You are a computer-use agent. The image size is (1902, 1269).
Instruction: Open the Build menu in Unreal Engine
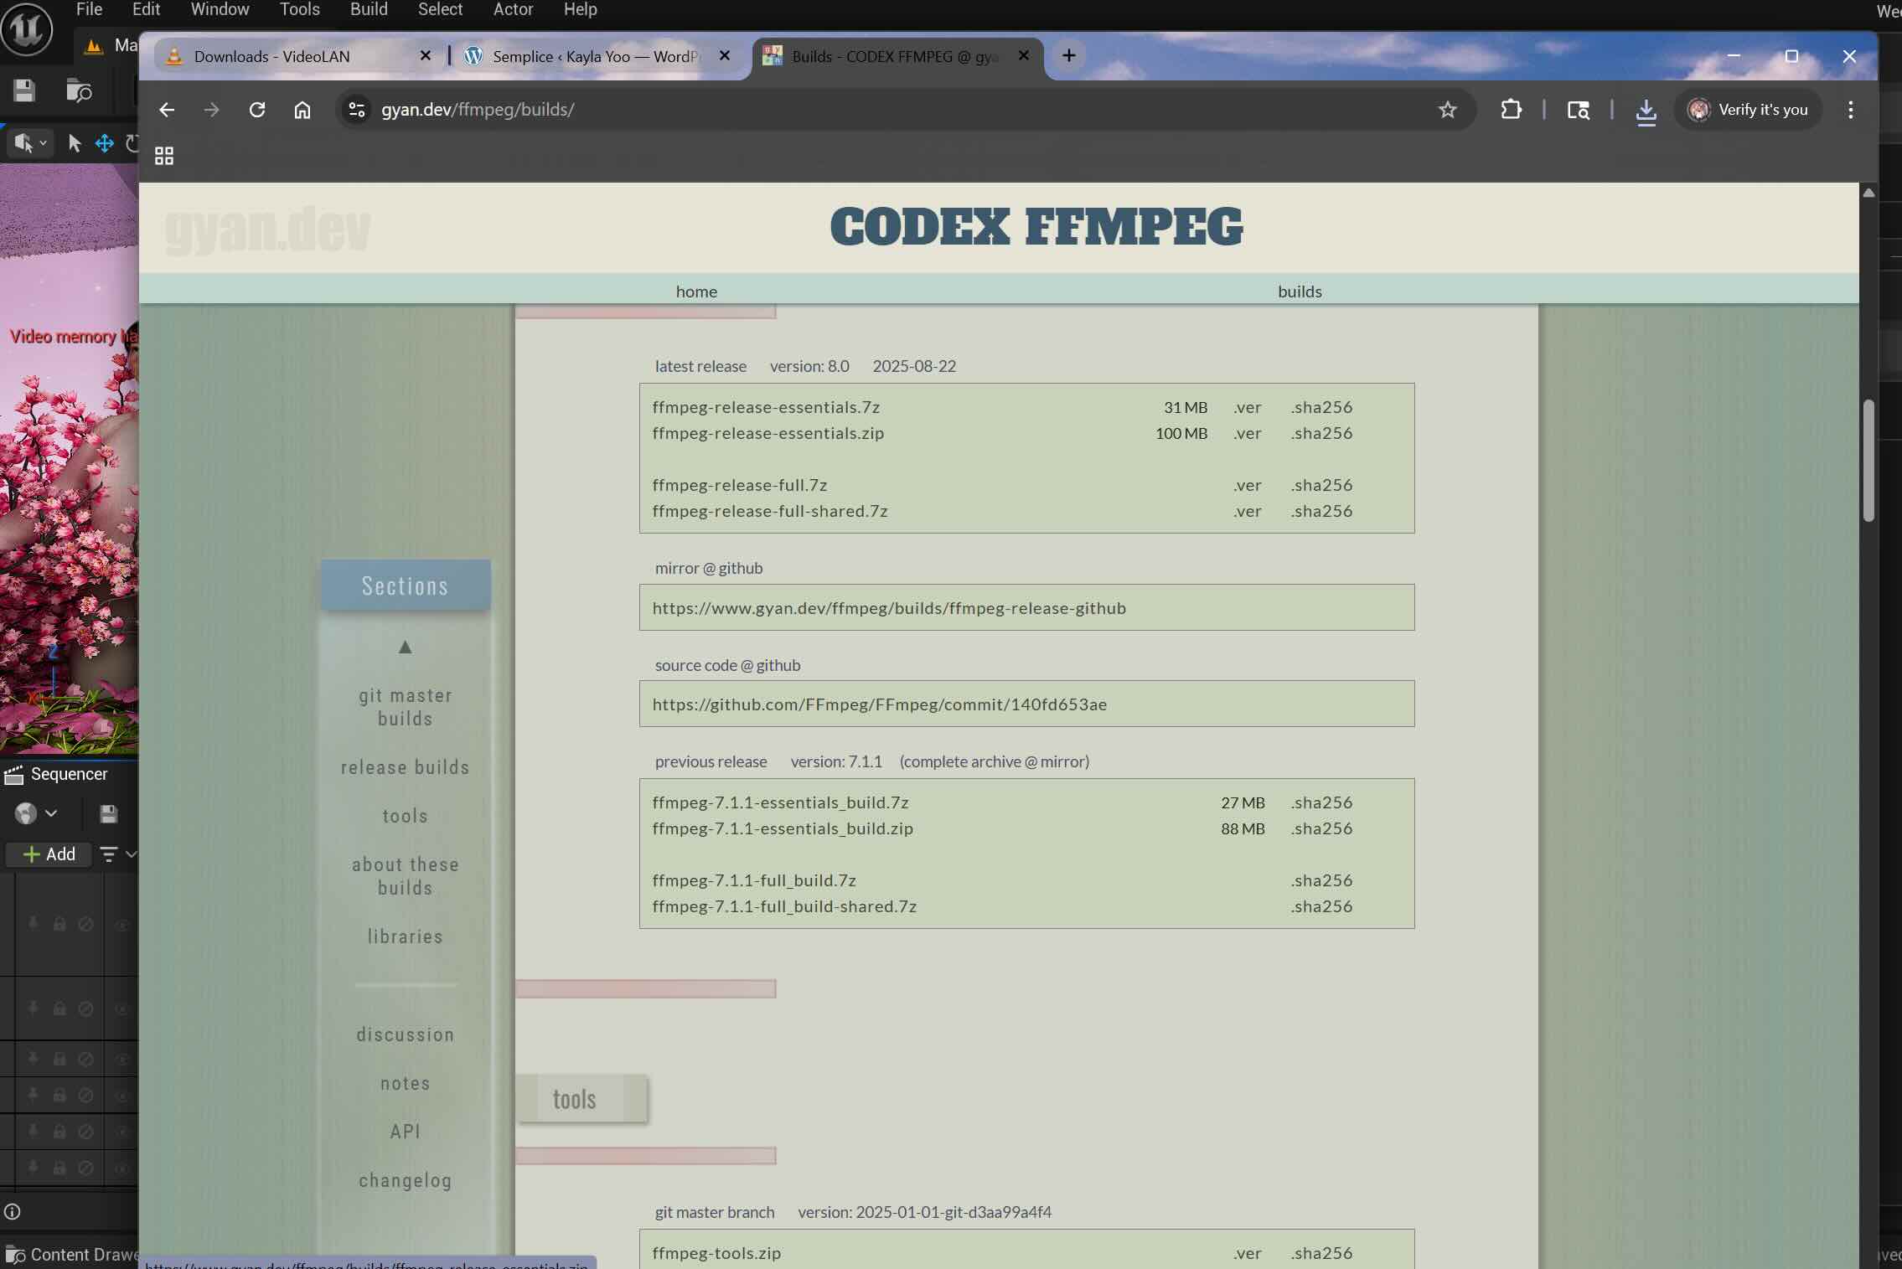[368, 9]
